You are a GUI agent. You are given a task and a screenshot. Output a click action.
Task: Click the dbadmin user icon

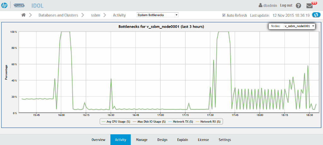(260, 5)
